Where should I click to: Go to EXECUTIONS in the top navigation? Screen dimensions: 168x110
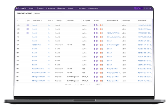click(61, 8)
